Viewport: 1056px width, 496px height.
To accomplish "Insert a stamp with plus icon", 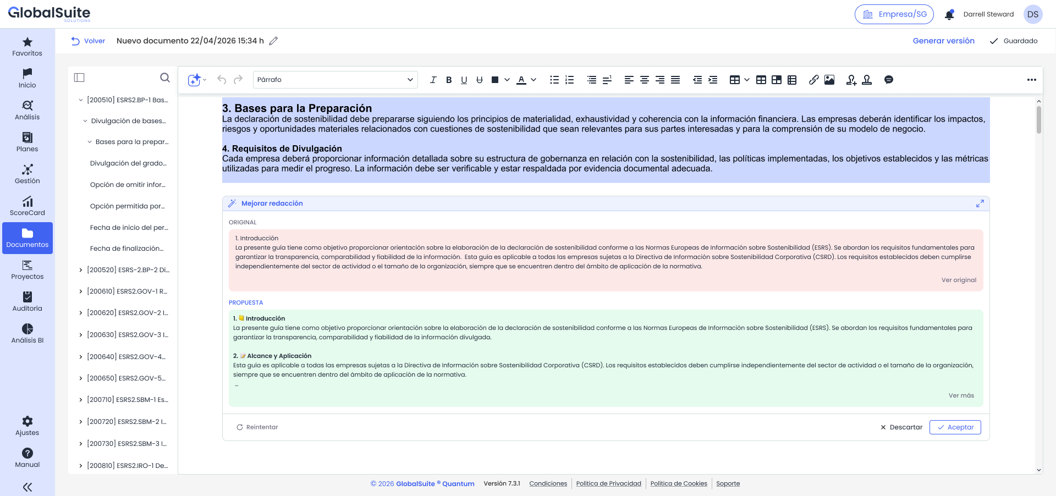I will click(851, 80).
